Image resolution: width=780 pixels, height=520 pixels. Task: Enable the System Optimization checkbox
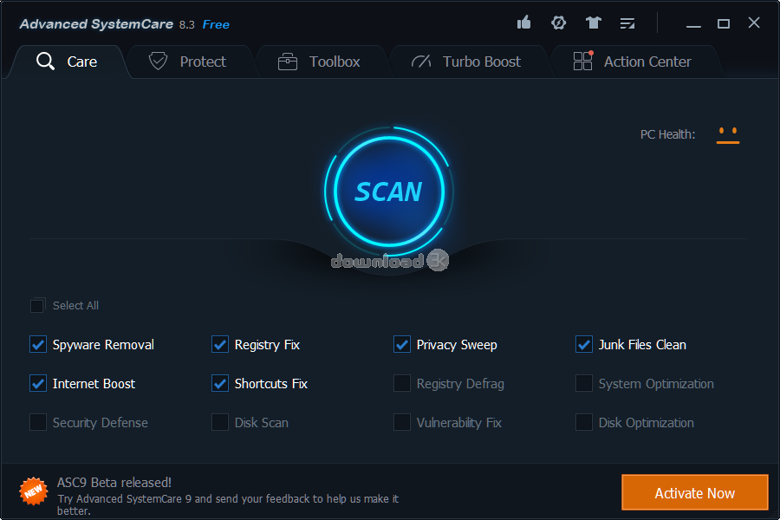pos(584,383)
